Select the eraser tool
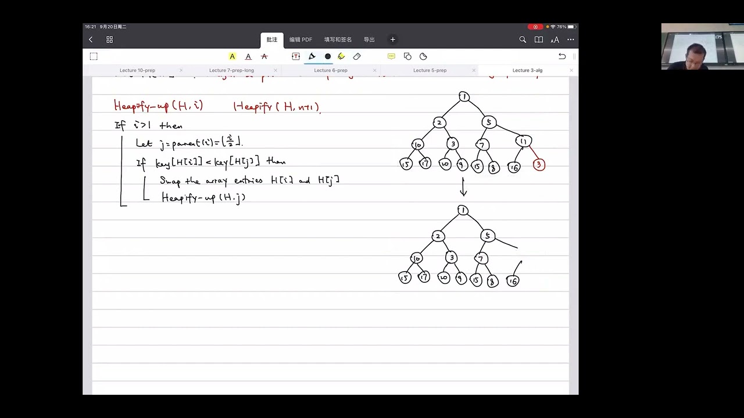Viewport: 744px width, 418px height. (x=357, y=56)
